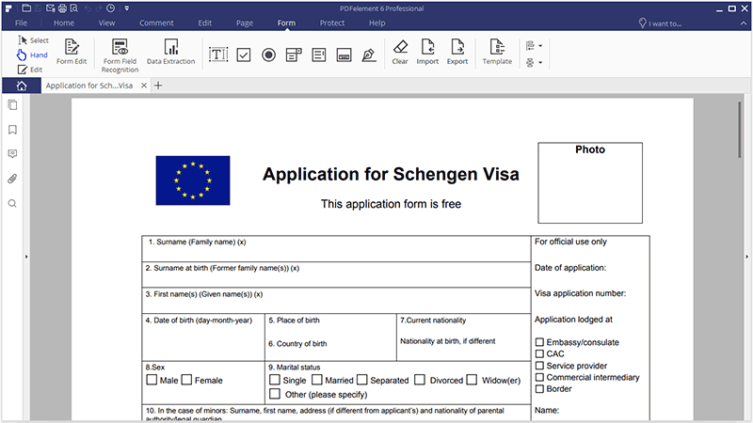Switch to the Comment ribbon tab
Viewport: 753px width, 423px height.
click(156, 23)
